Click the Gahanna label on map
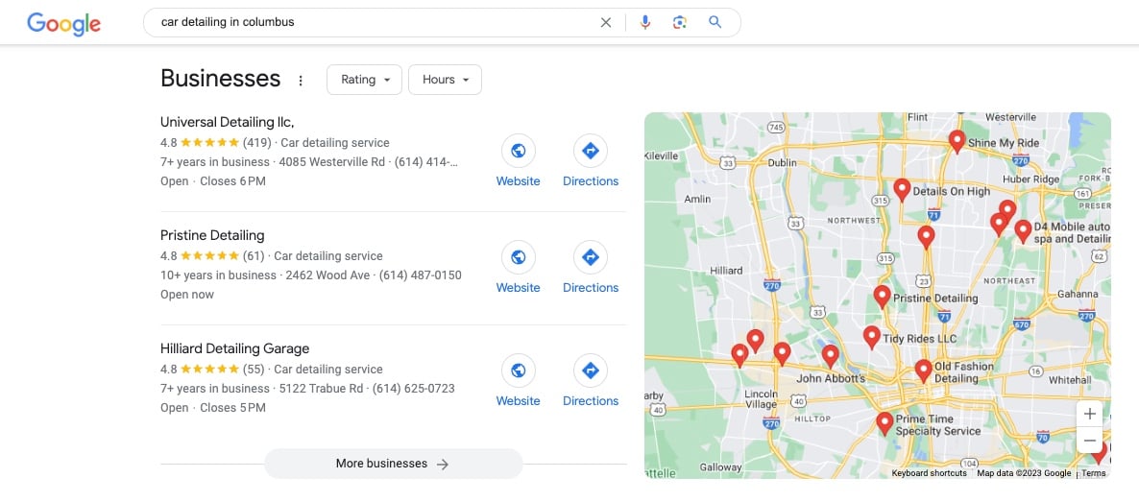The width and height of the screenshot is (1139, 502). click(x=1078, y=295)
